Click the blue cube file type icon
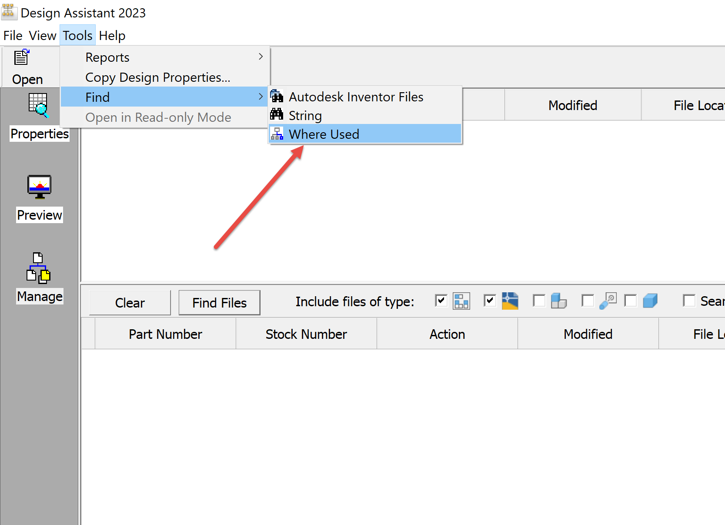 pyautogui.click(x=650, y=301)
